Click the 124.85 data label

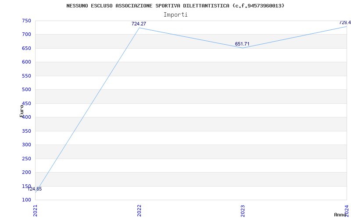point(35,189)
